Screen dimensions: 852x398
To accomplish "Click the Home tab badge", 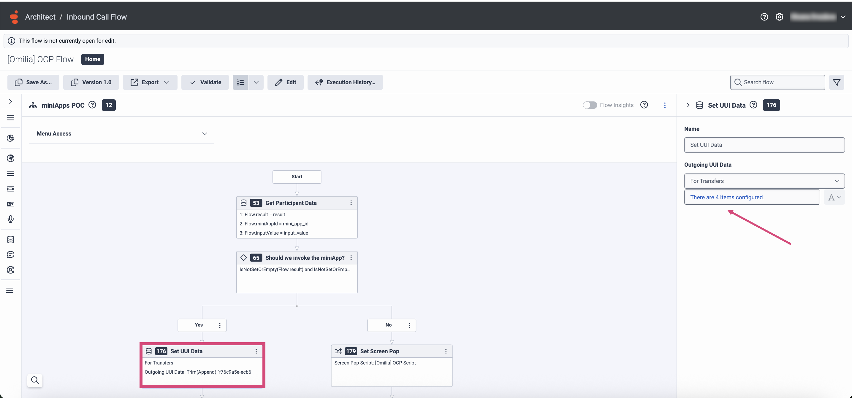I will tap(93, 59).
